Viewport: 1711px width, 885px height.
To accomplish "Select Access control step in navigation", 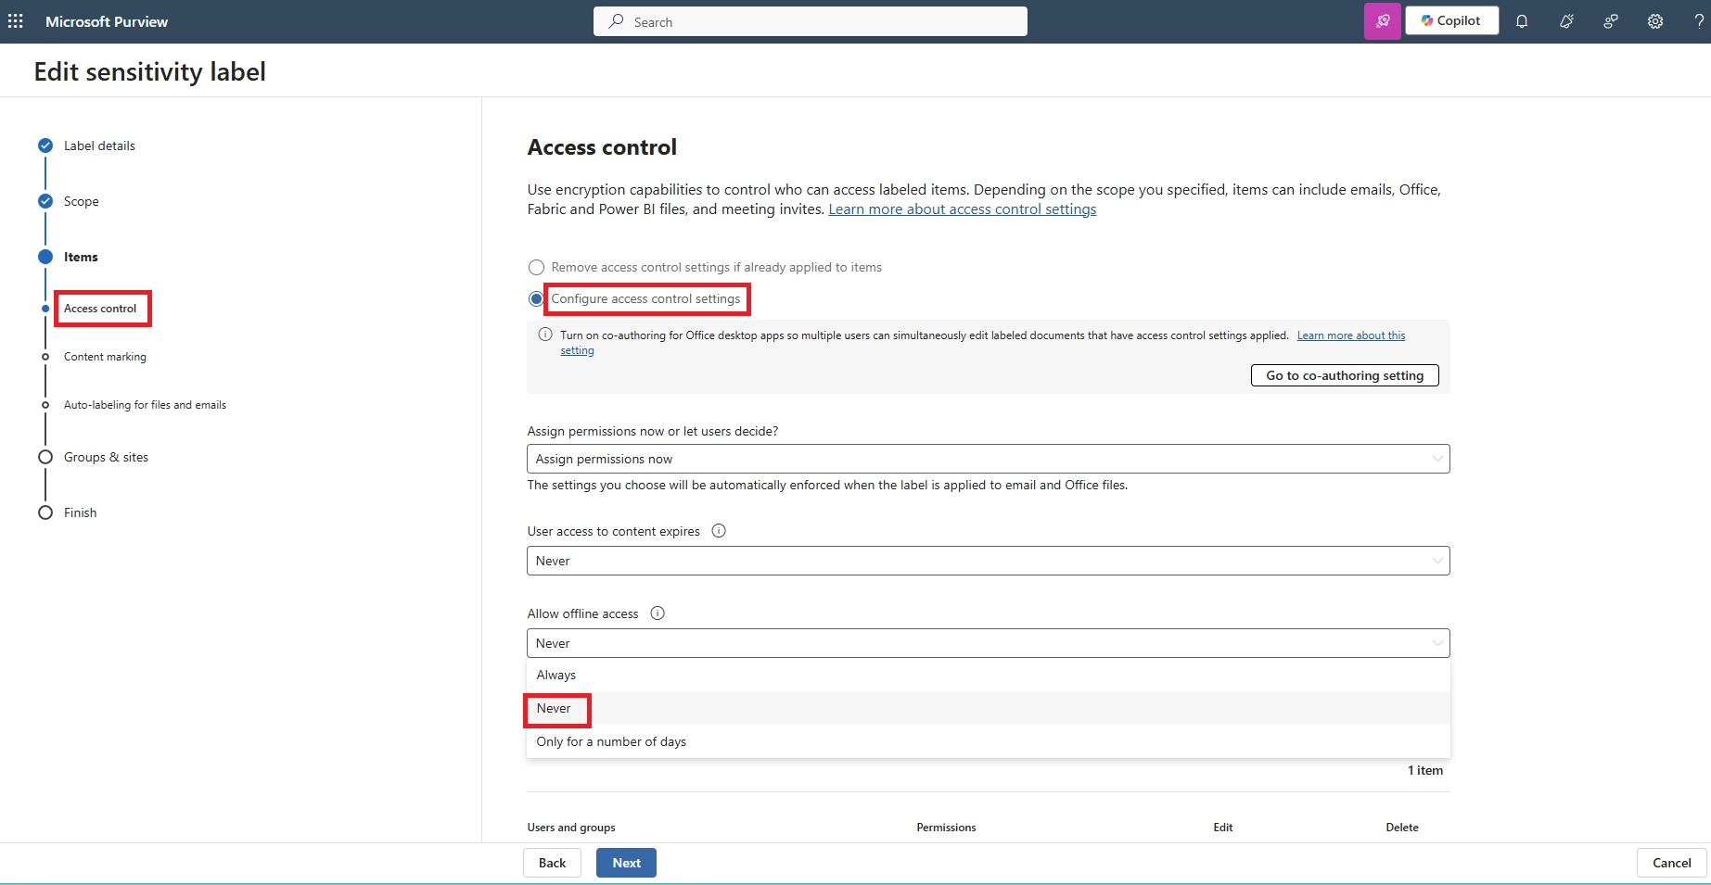I will click(100, 309).
